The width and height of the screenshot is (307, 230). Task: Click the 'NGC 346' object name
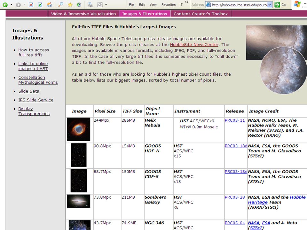click(154, 223)
